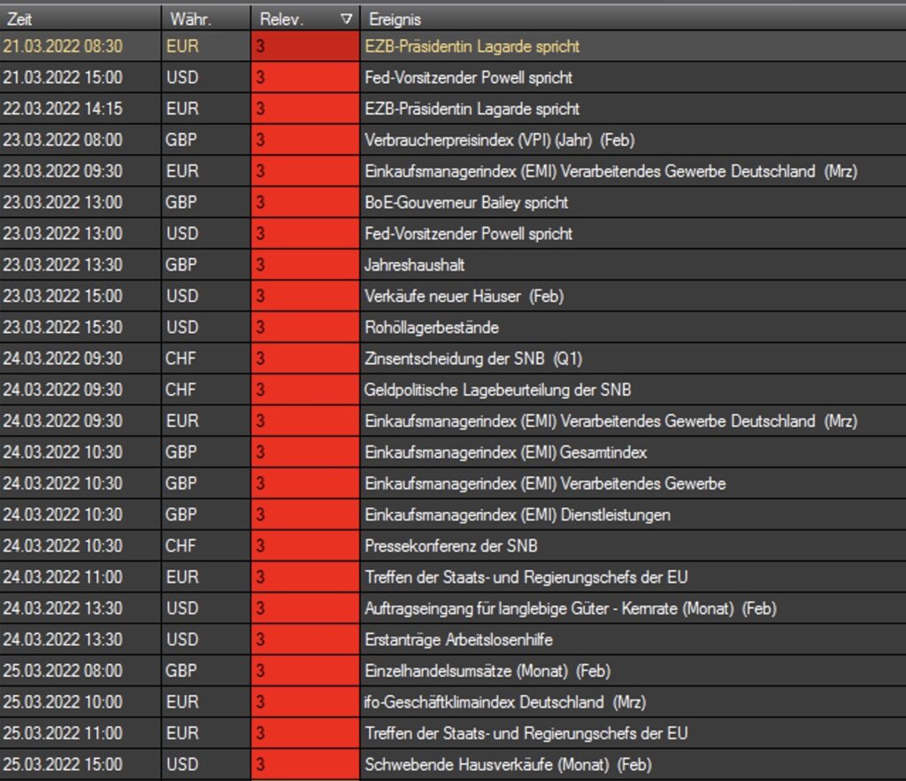Click the Erstanträge Arbeitslosenhilfe event
Screen dimensions: 906x781
pos(458,639)
